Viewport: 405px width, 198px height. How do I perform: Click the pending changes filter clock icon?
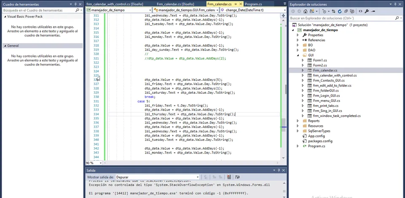(x=324, y=11)
